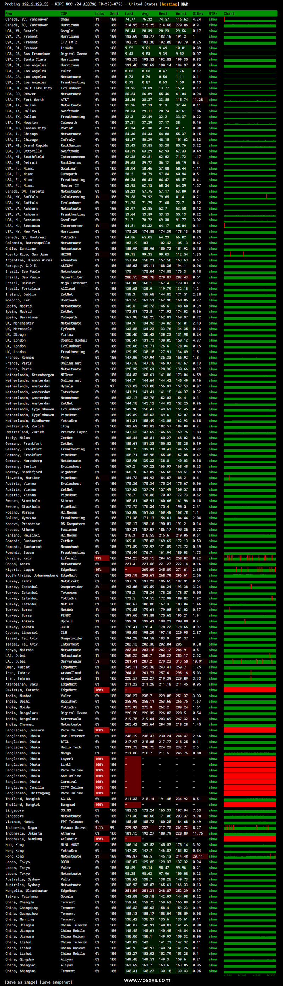Show MTR for Ukraine Kyiv Lifecell row
This screenshot has height=986, width=283.
tap(213, 558)
